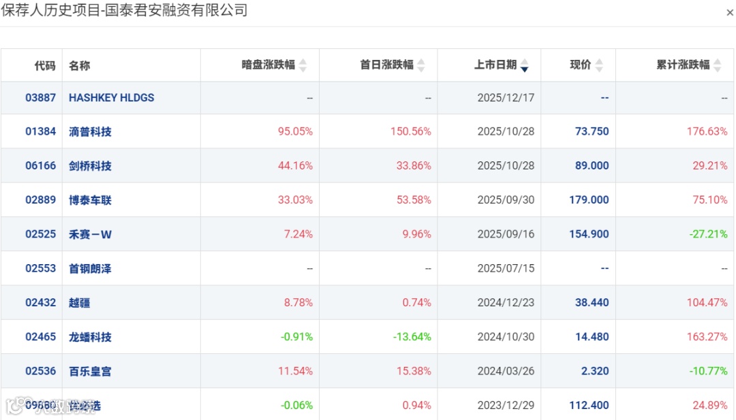Screen dimensions: 736x420
Task: Open stock code 02525
Action: (40, 234)
